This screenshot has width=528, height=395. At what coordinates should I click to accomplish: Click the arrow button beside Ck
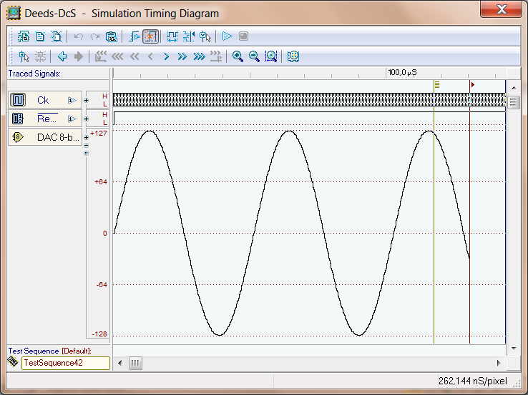coord(72,100)
